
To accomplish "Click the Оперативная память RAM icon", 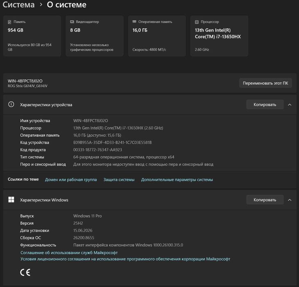I will [x=134, y=22].
